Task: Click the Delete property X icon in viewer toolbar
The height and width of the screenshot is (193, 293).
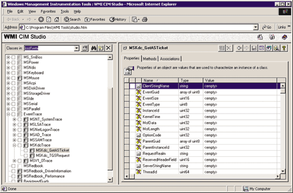Action: pyautogui.click(x=229, y=48)
